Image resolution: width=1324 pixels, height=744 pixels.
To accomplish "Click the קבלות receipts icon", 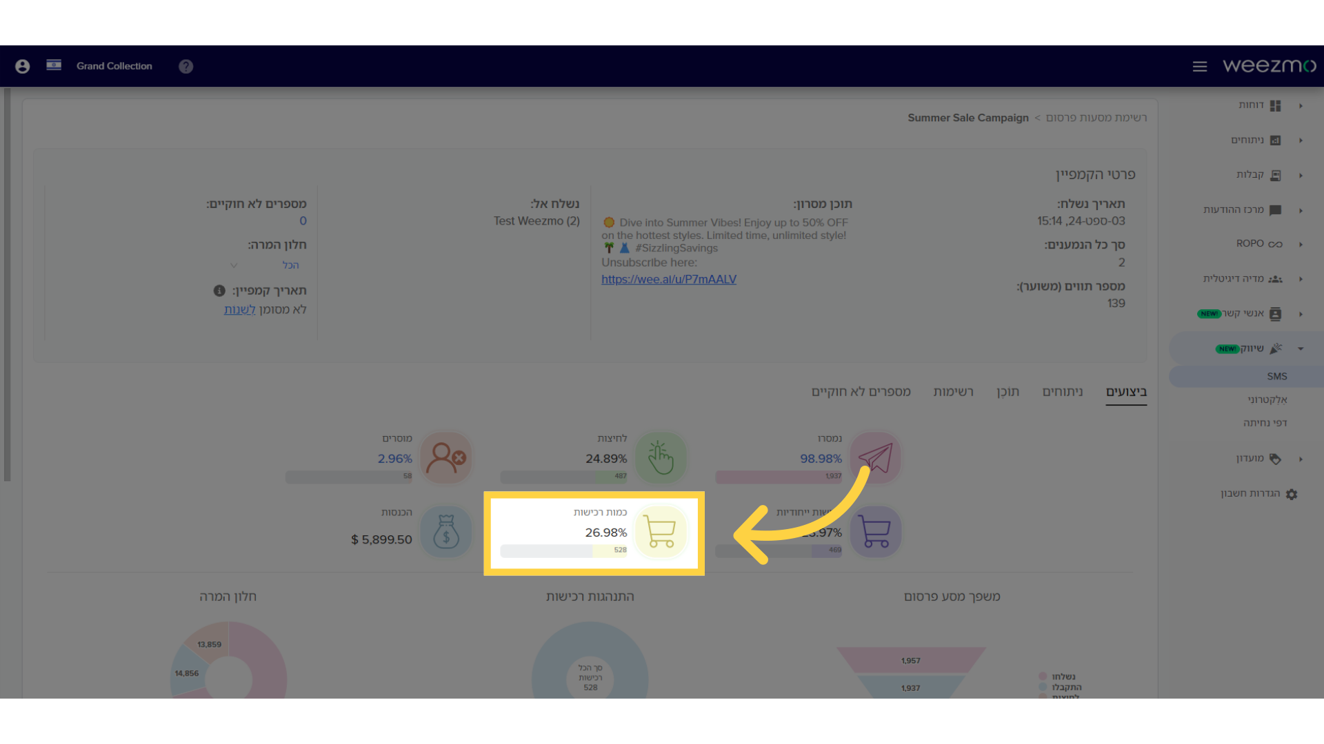I will point(1275,175).
